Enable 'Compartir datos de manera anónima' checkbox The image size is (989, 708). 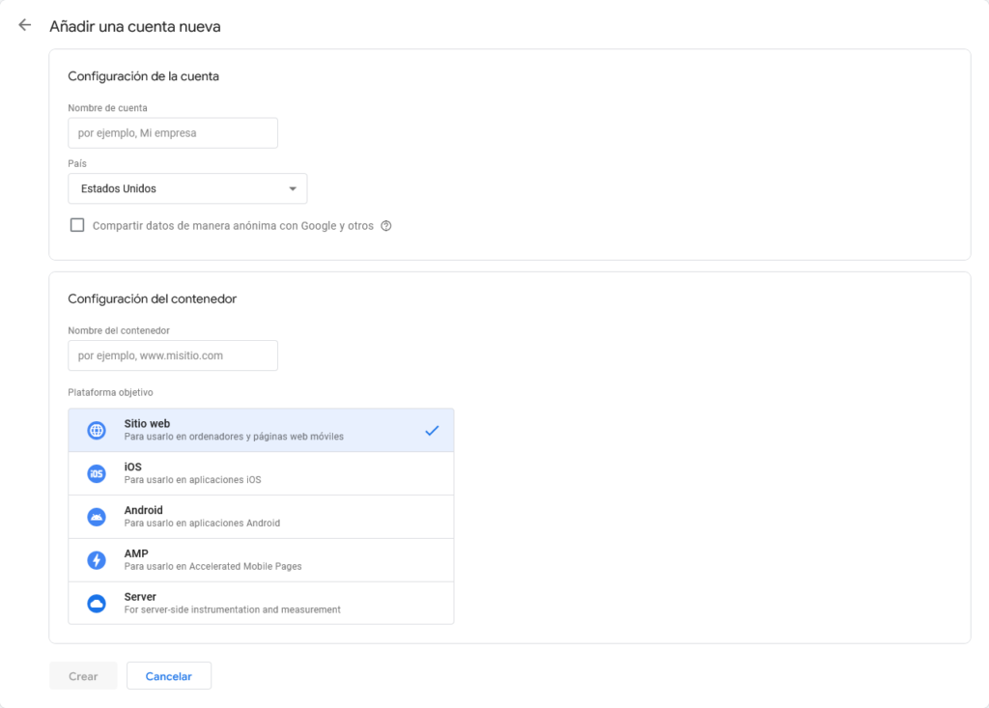77,225
